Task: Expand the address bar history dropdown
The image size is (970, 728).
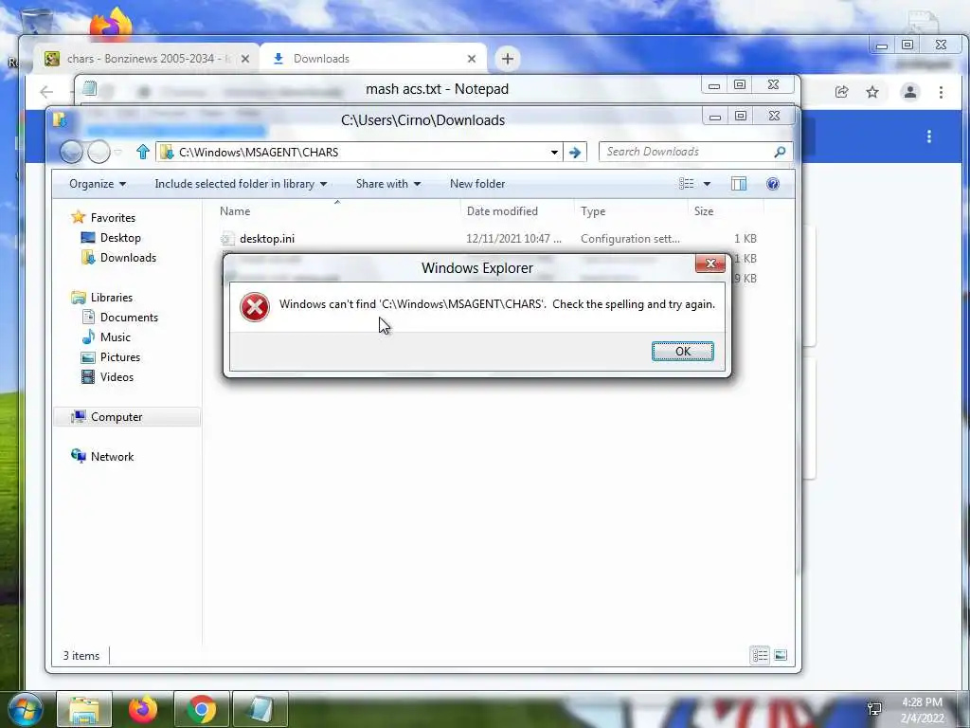Action: (x=554, y=153)
